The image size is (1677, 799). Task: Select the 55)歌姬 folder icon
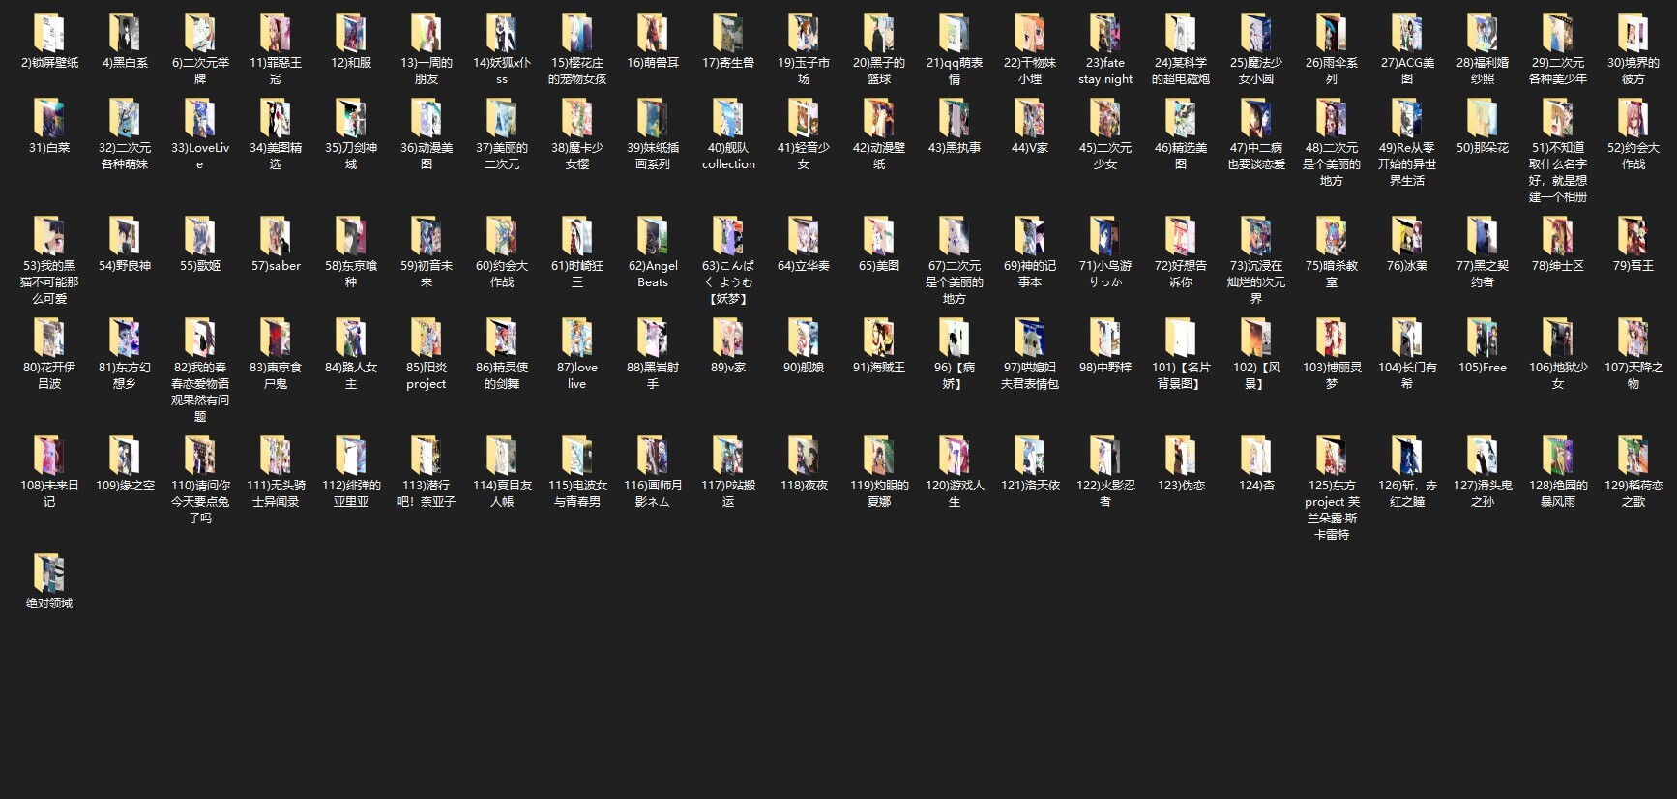pyautogui.click(x=199, y=236)
